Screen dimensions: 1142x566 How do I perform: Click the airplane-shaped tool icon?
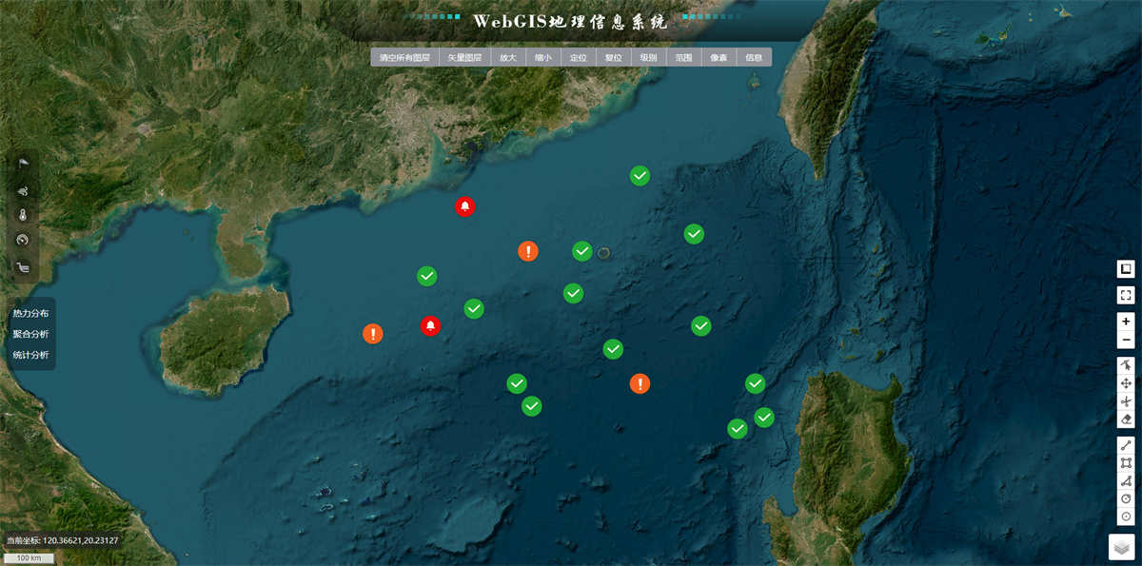1126,401
